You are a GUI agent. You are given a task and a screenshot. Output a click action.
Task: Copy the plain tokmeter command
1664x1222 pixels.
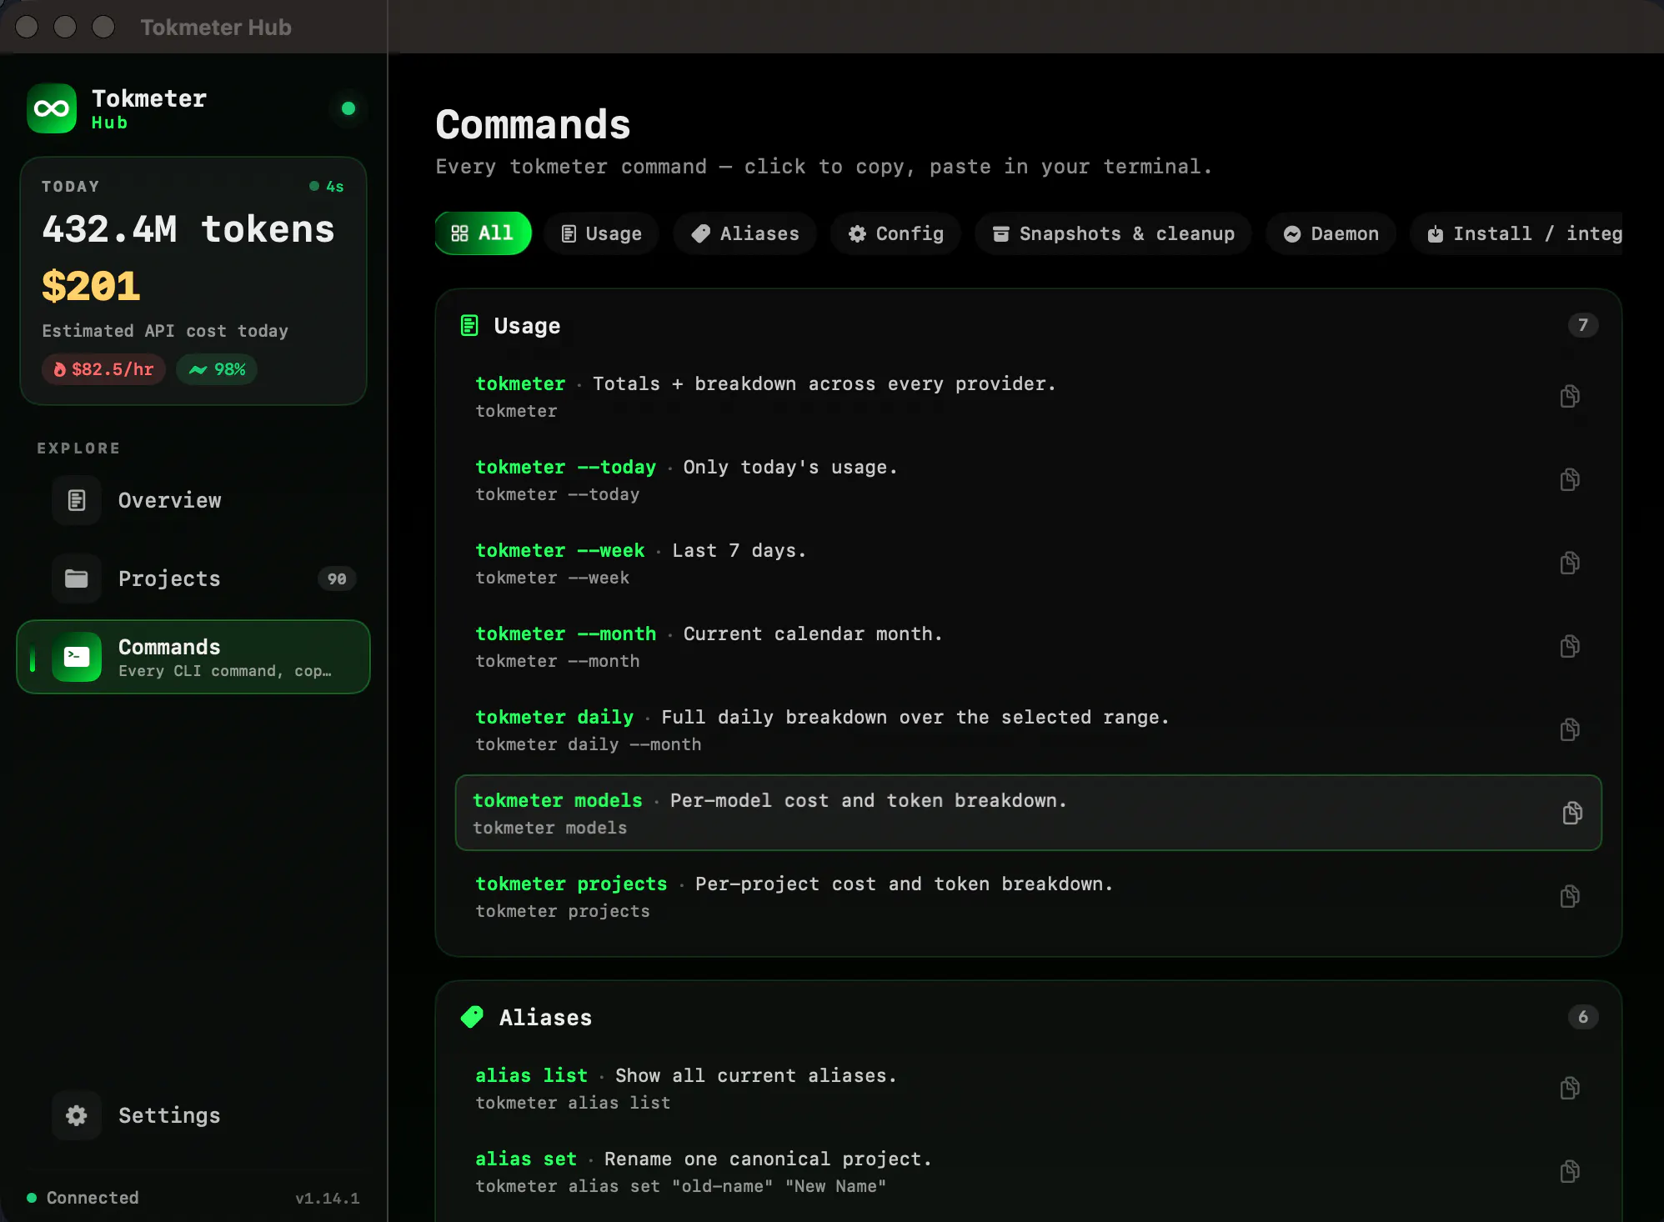click(x=1570, y=396)
